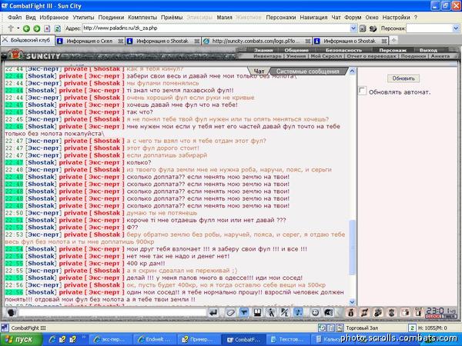Image resolution: width=462 pixels, height=346 pixels.
Task: Click the green forward navigation arrow
Action: (37, 28)
